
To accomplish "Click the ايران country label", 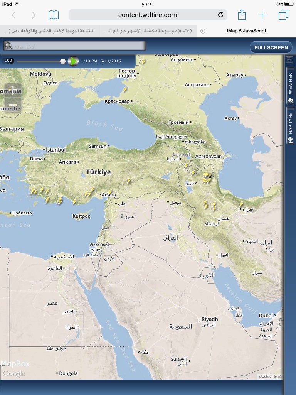I will coord(266,242).
